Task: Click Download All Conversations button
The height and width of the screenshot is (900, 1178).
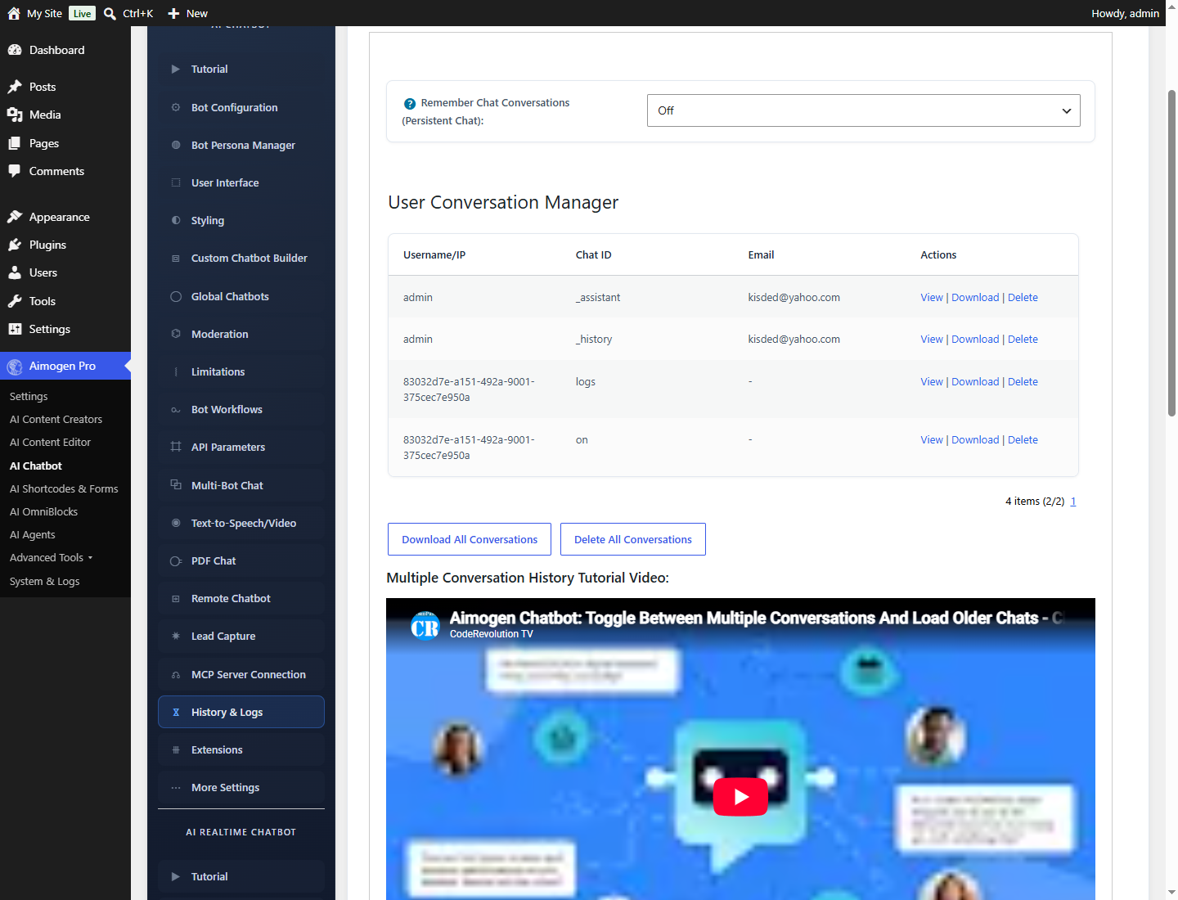Action: [x=470, y=539]
